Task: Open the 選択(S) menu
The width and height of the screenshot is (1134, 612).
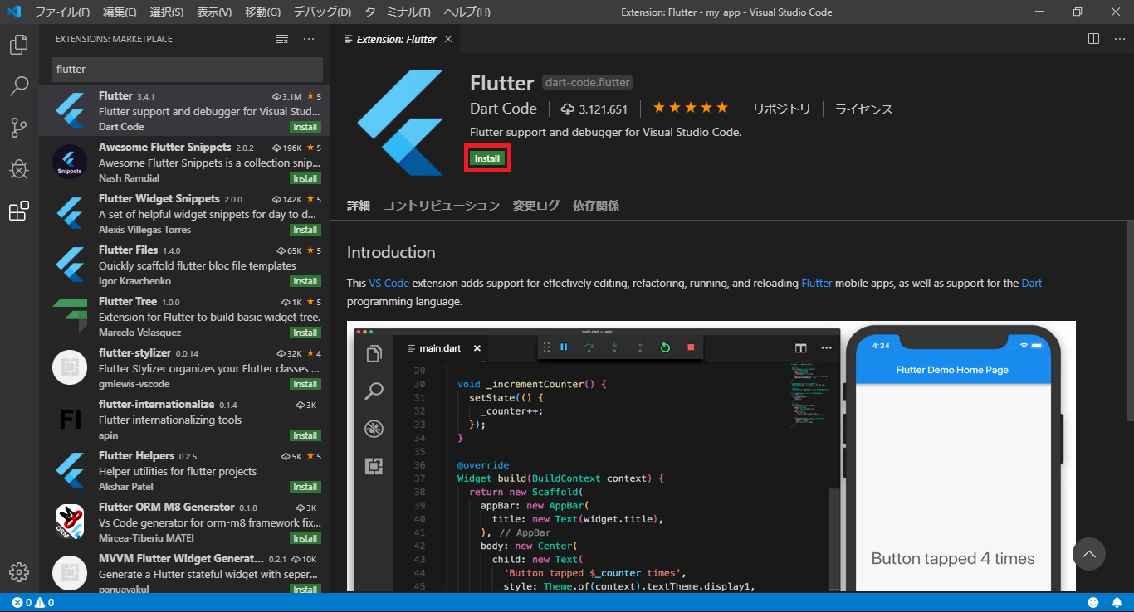Action: pos(166,12)
